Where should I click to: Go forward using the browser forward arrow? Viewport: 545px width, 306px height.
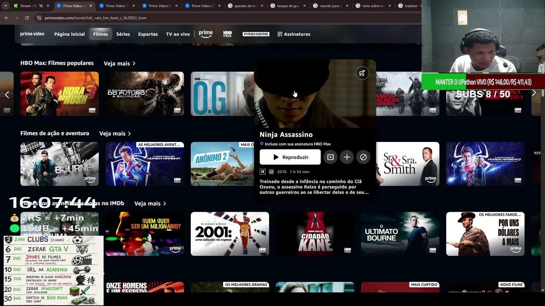click(x=17, y=18)
